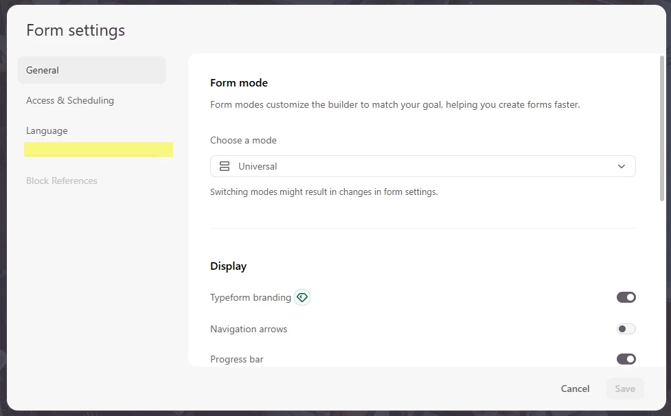Click the Universal mode stacked-blocks icon
Image resolution: width=671 pixels, height=416 pixels.
(x=225, y=166)
